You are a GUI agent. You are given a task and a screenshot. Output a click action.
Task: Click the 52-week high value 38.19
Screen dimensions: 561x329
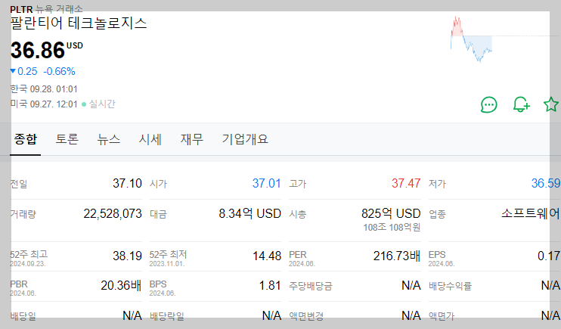[x=127, y=256]
